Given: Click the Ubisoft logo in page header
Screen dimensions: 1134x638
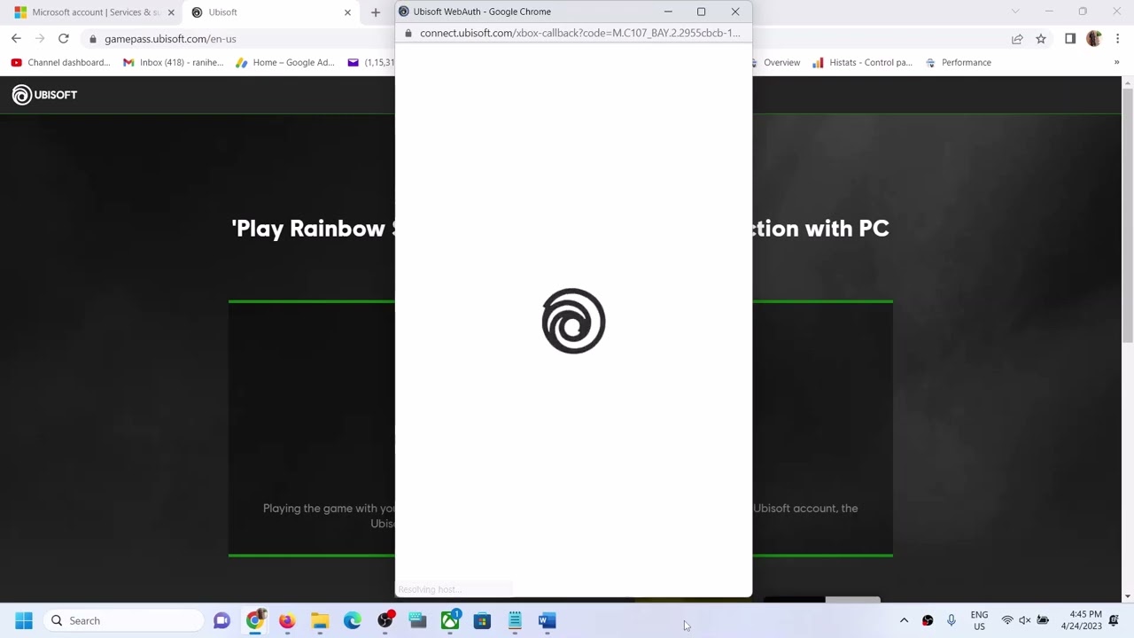Looking at the screenshot, I should tap(44, 95).
